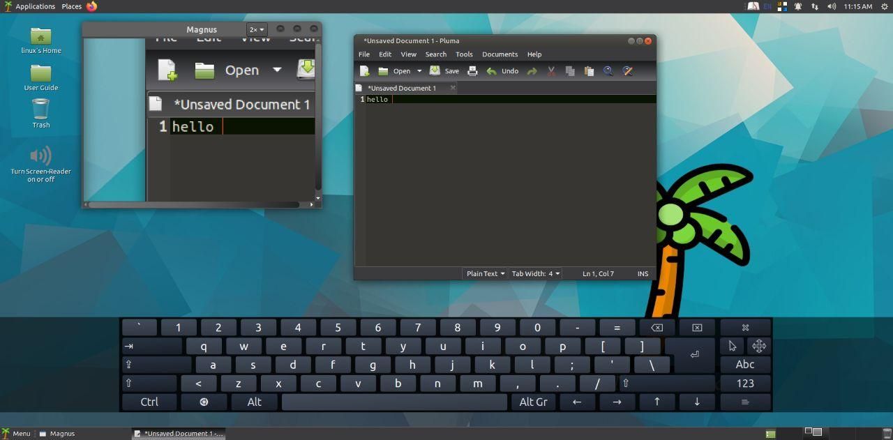
Task: Expand the Open recent files dropdown arrow in Pluma
Action: point(419,71)
